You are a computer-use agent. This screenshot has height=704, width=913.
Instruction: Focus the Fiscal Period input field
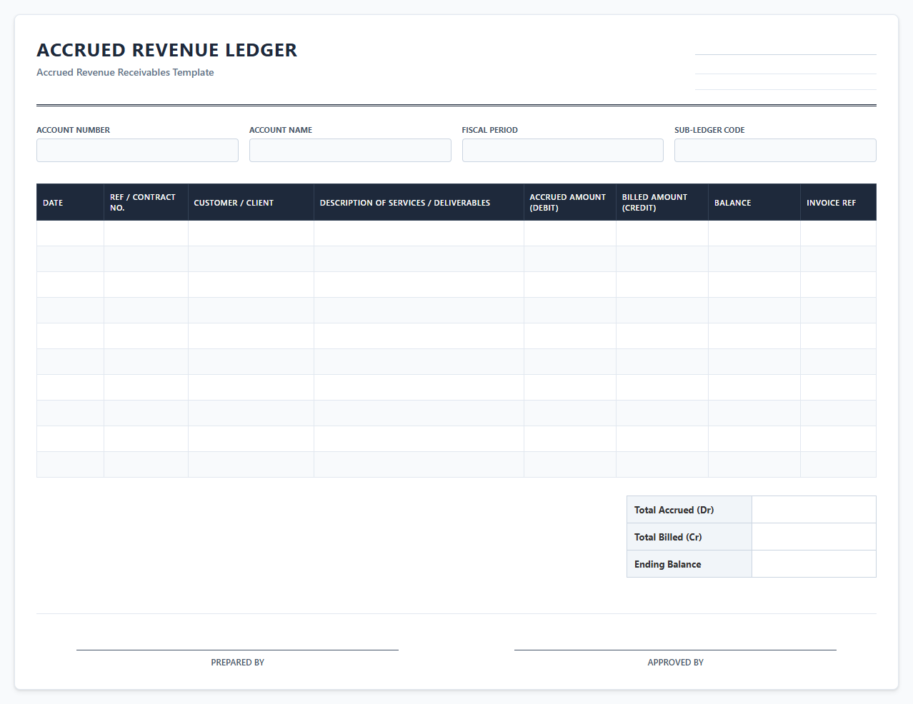pyautogui.click(x=563, y=150)
